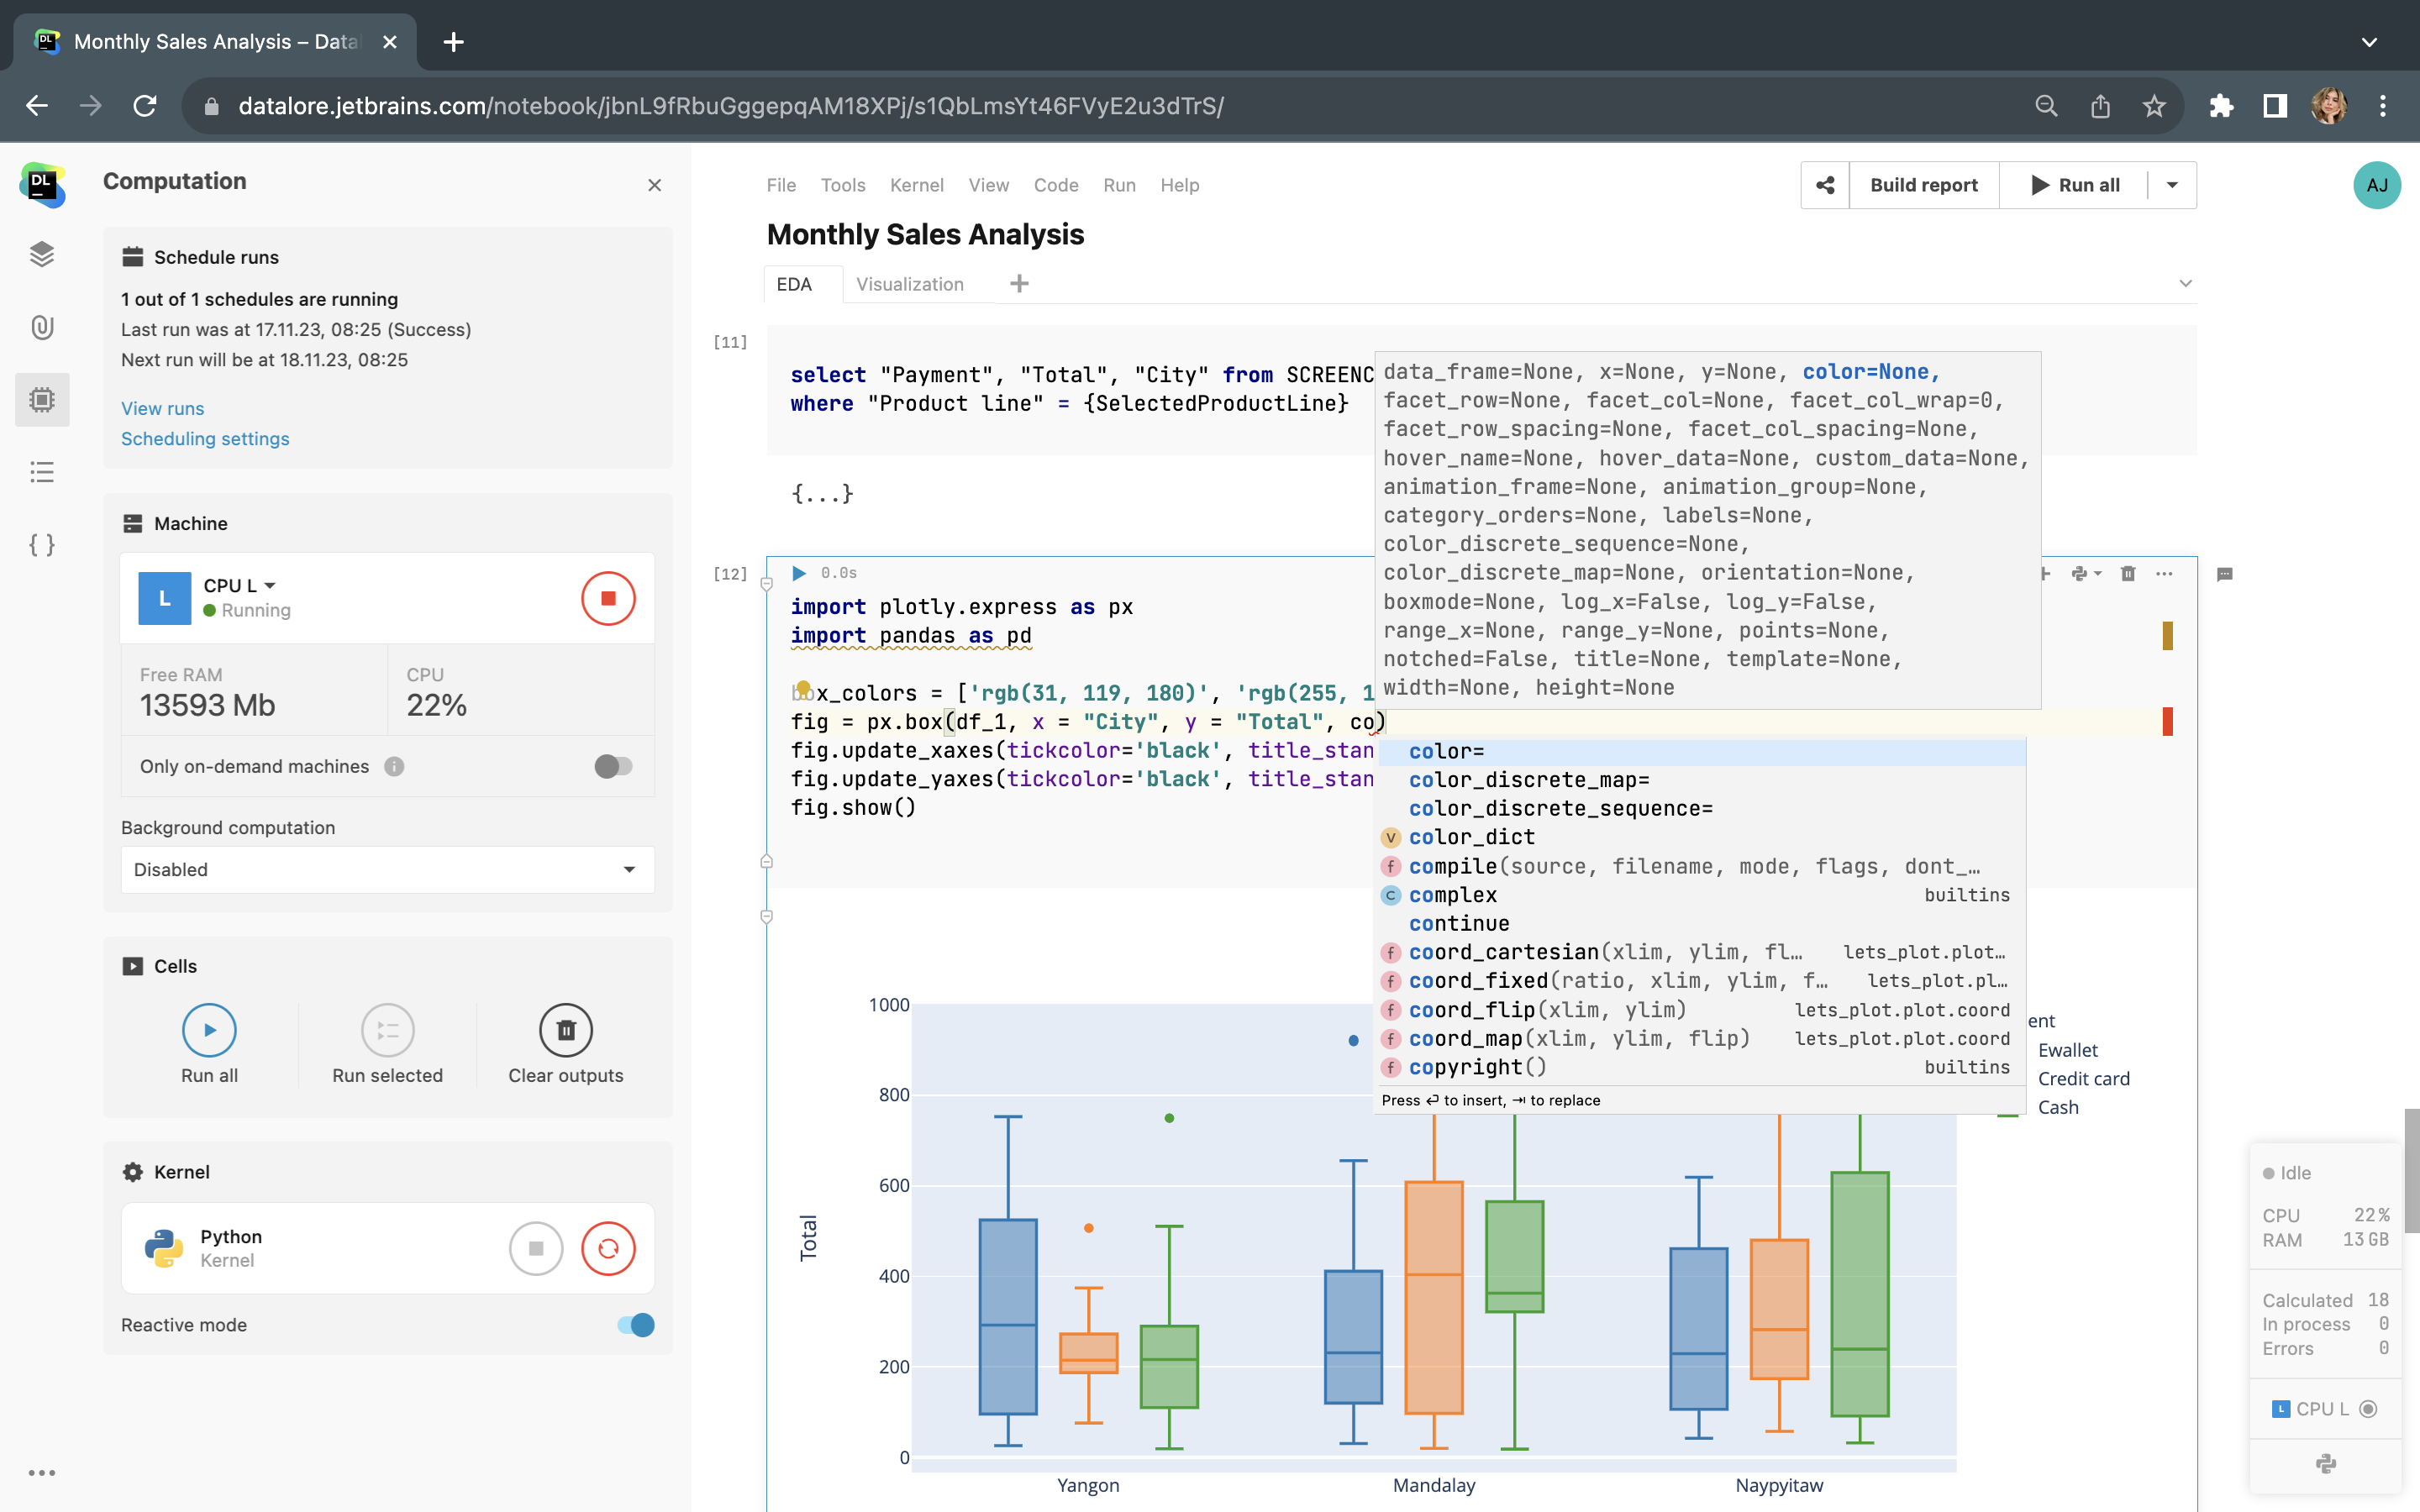Stop the CPU L machine
Screen dimensions: 2420x1512
click(x=608, y=598)
